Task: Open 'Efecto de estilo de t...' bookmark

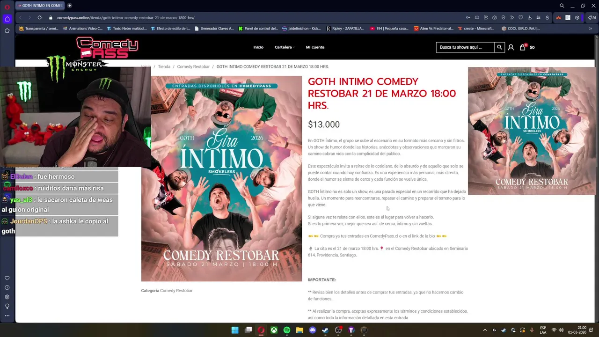Action: point(170,29)
